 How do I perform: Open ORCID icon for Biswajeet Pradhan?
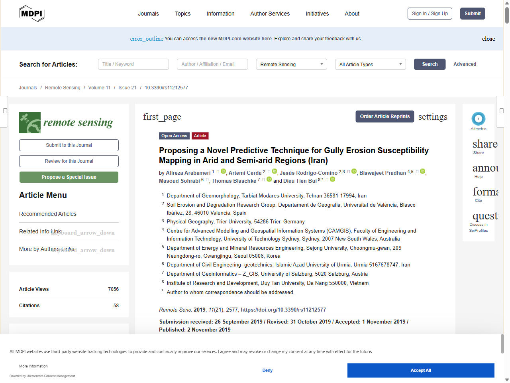pos(422,172)
